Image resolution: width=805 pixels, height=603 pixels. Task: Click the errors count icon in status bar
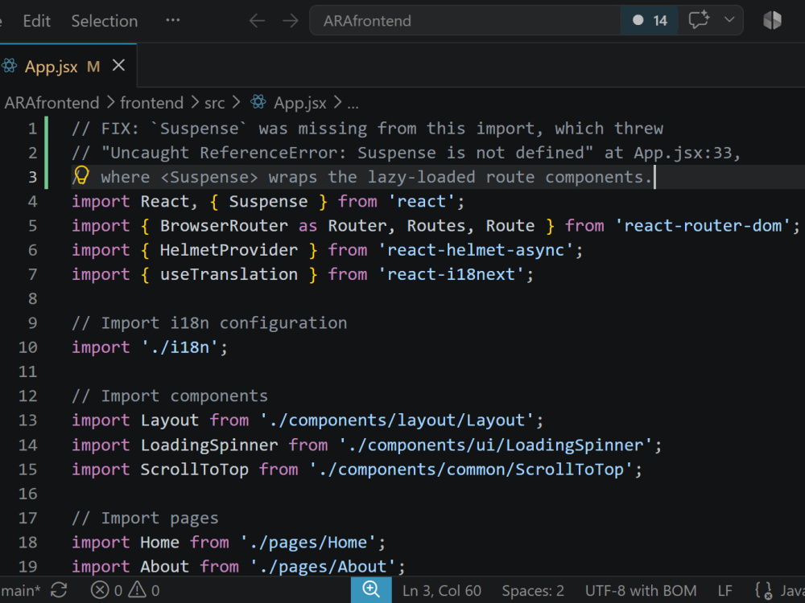click(x=100, y=590)
